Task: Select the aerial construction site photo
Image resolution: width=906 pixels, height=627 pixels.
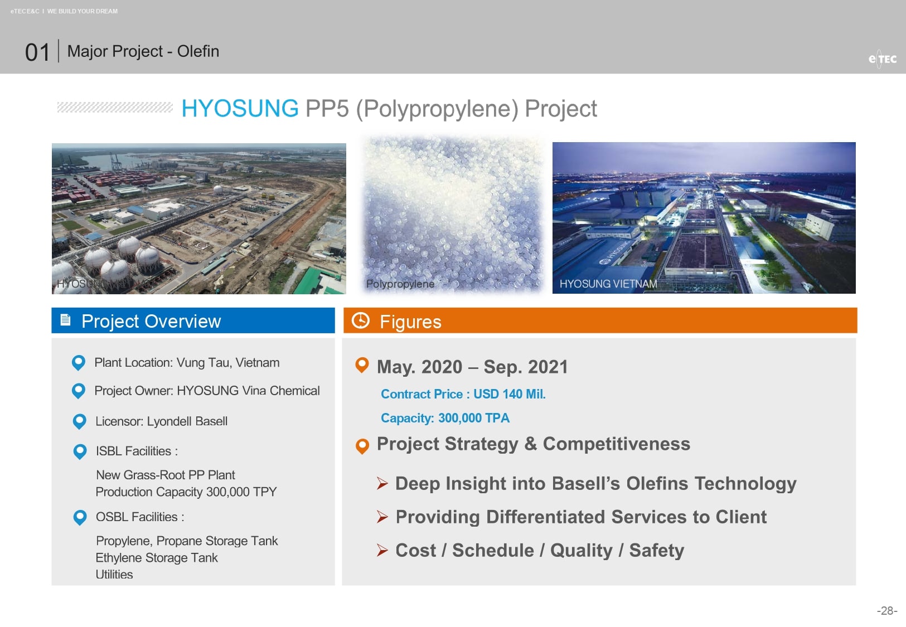Action: (199, 218)
